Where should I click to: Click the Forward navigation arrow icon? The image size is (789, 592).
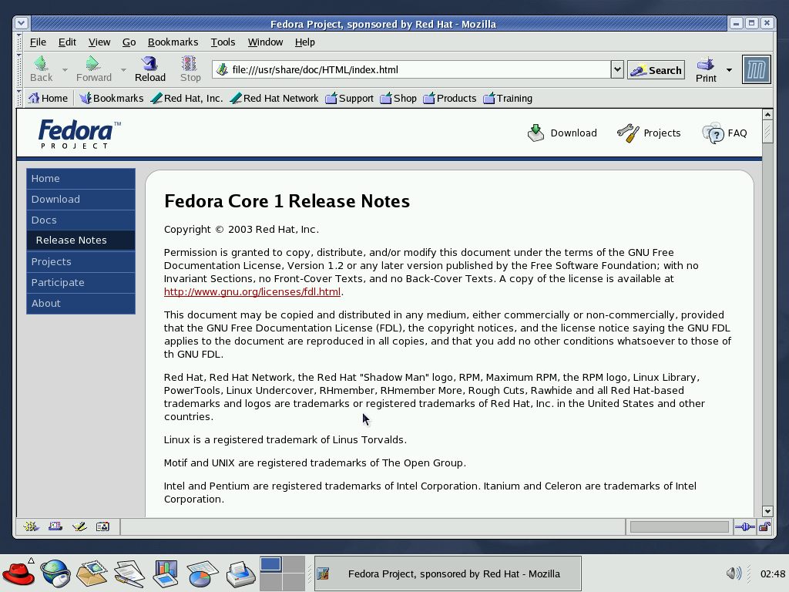point(92,63)
